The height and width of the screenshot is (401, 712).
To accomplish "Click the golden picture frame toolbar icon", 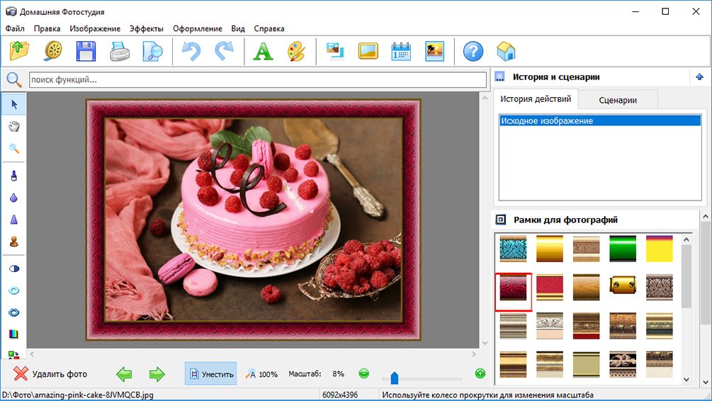I will pos(368,51).
